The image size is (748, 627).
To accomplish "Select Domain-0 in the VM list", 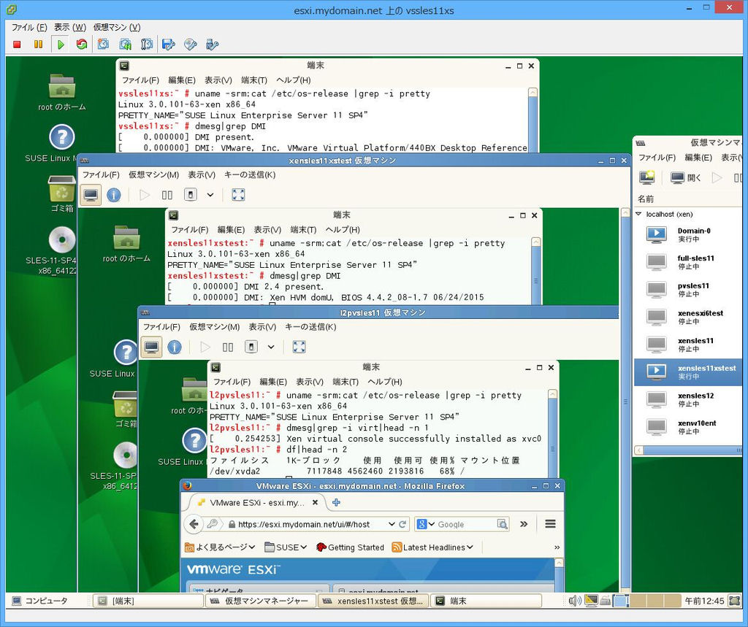I will pos(688,234).
